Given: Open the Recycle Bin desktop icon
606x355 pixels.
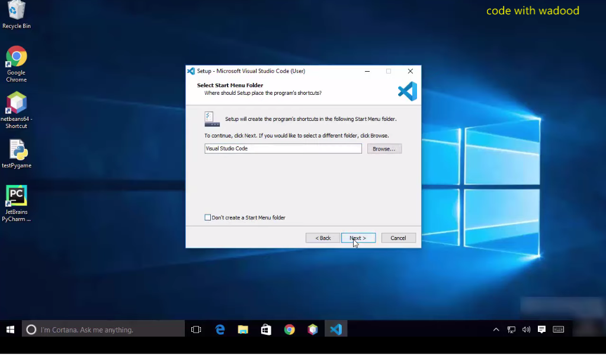Looking at the screenshot, I should (16, 15).
